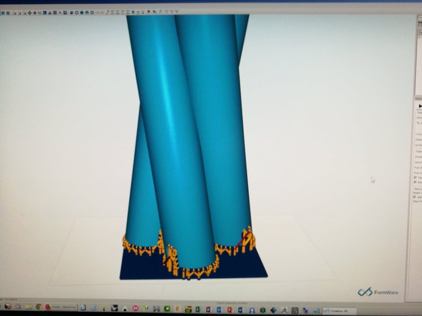Click the blue floppy disk save icon

tap(45, 12)
